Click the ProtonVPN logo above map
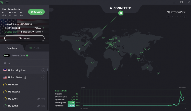The height and width of the screenshot is (111, 191). click(176, 12)
